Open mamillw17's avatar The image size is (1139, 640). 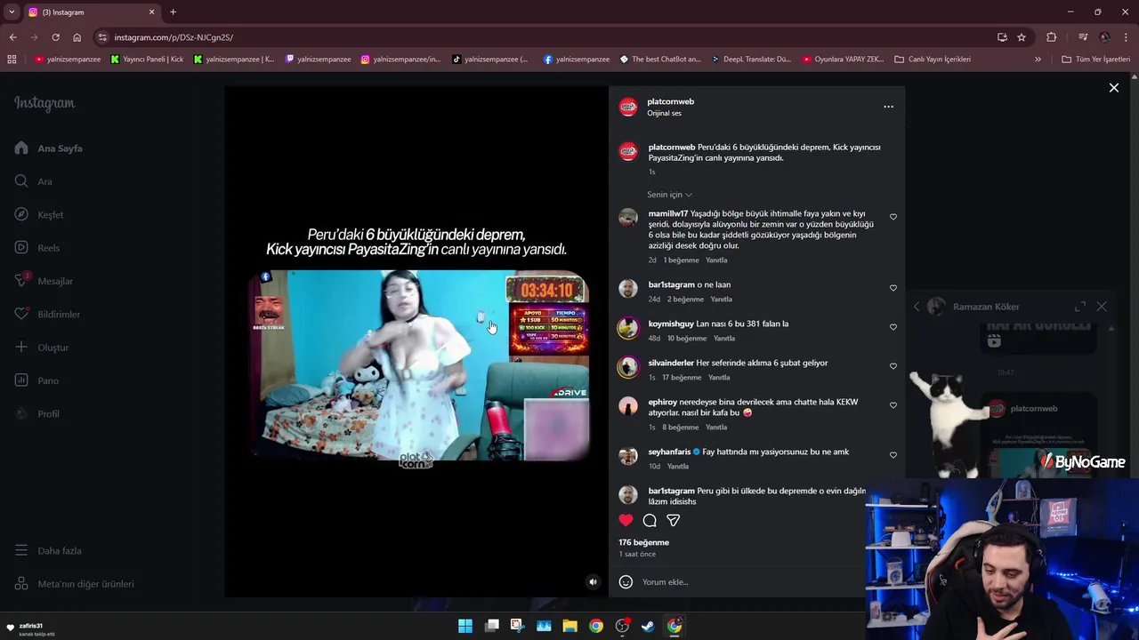628,218
